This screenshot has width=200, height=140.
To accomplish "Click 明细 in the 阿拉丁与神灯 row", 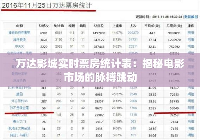I will (191, 135).
